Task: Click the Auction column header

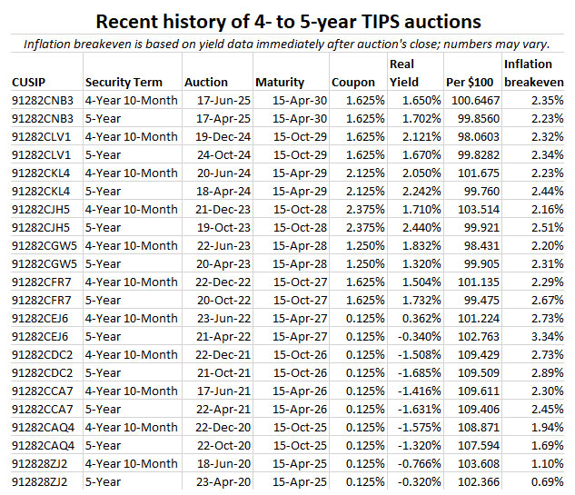Action: 206,82
